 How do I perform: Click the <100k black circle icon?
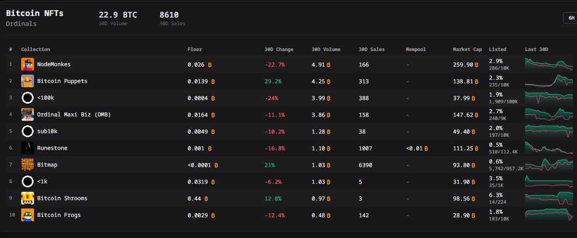[27, 98]
